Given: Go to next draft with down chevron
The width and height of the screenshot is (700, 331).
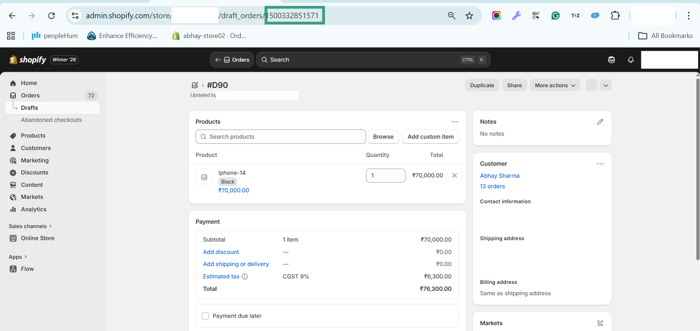Looking at the screenshot, I should point(605,85).
